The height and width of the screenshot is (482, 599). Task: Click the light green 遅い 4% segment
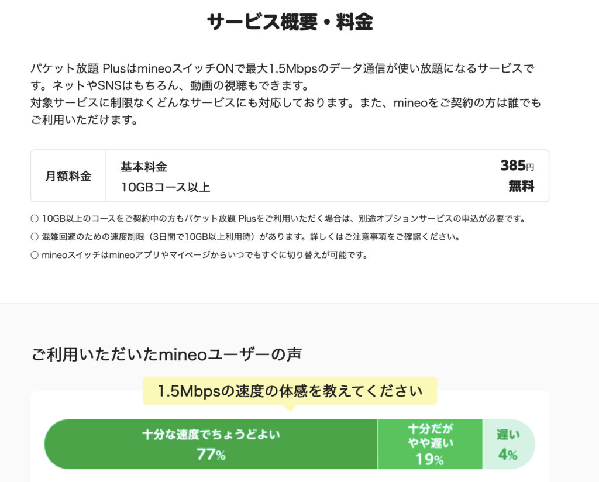(x=508, y=444)
